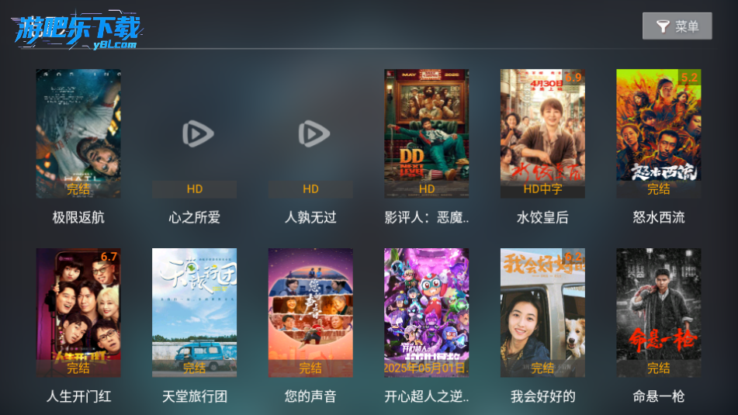This screenshot has width=738, height=415.
Task: Click the 游肥乐下载 y8l.com logo
Action: click(x=78, y=30)
